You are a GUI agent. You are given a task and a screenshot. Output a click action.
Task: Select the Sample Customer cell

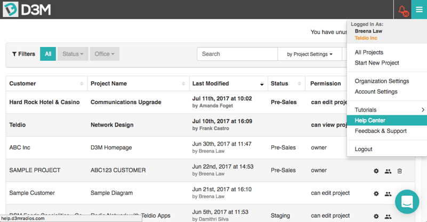32,193
